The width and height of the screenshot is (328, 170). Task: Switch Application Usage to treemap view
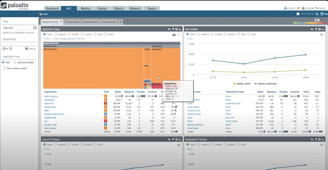click(174, 35)
